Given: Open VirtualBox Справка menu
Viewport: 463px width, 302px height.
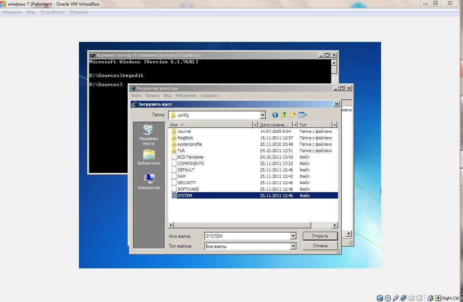Looking at the screenshot, I should coord(79,12).
